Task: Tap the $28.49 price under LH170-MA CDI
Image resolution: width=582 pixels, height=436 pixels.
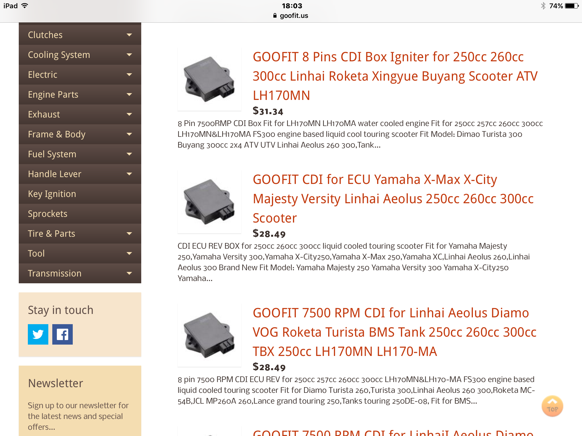Action: pyautogui.click(x=269, y=367)
